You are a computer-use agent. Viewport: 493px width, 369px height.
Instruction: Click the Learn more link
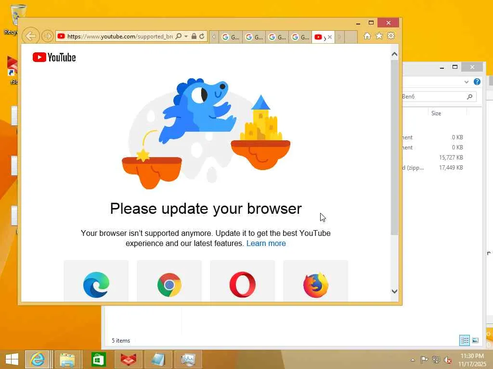[266, 244]
